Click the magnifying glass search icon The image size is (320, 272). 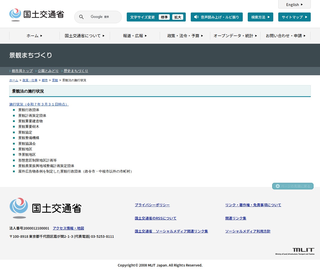[x=81, y=17]
